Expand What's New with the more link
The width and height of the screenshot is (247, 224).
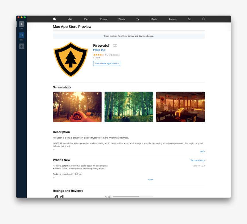tap(150, 179)
